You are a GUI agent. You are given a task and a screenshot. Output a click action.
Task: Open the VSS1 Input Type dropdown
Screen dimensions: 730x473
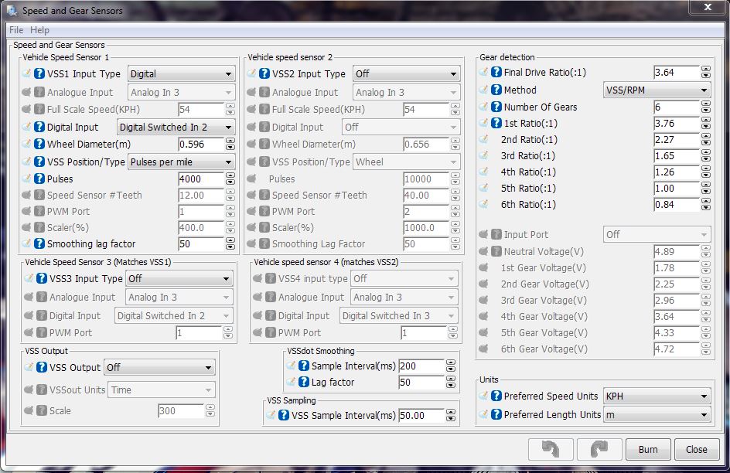pyautogui.click(x=181, y=74)
